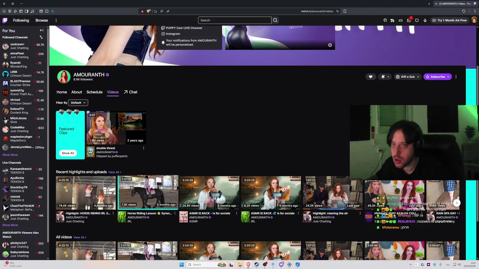Open the Get Bits diamond icon
This screenshot has width=479, height=269.
(x=425, y=20)
